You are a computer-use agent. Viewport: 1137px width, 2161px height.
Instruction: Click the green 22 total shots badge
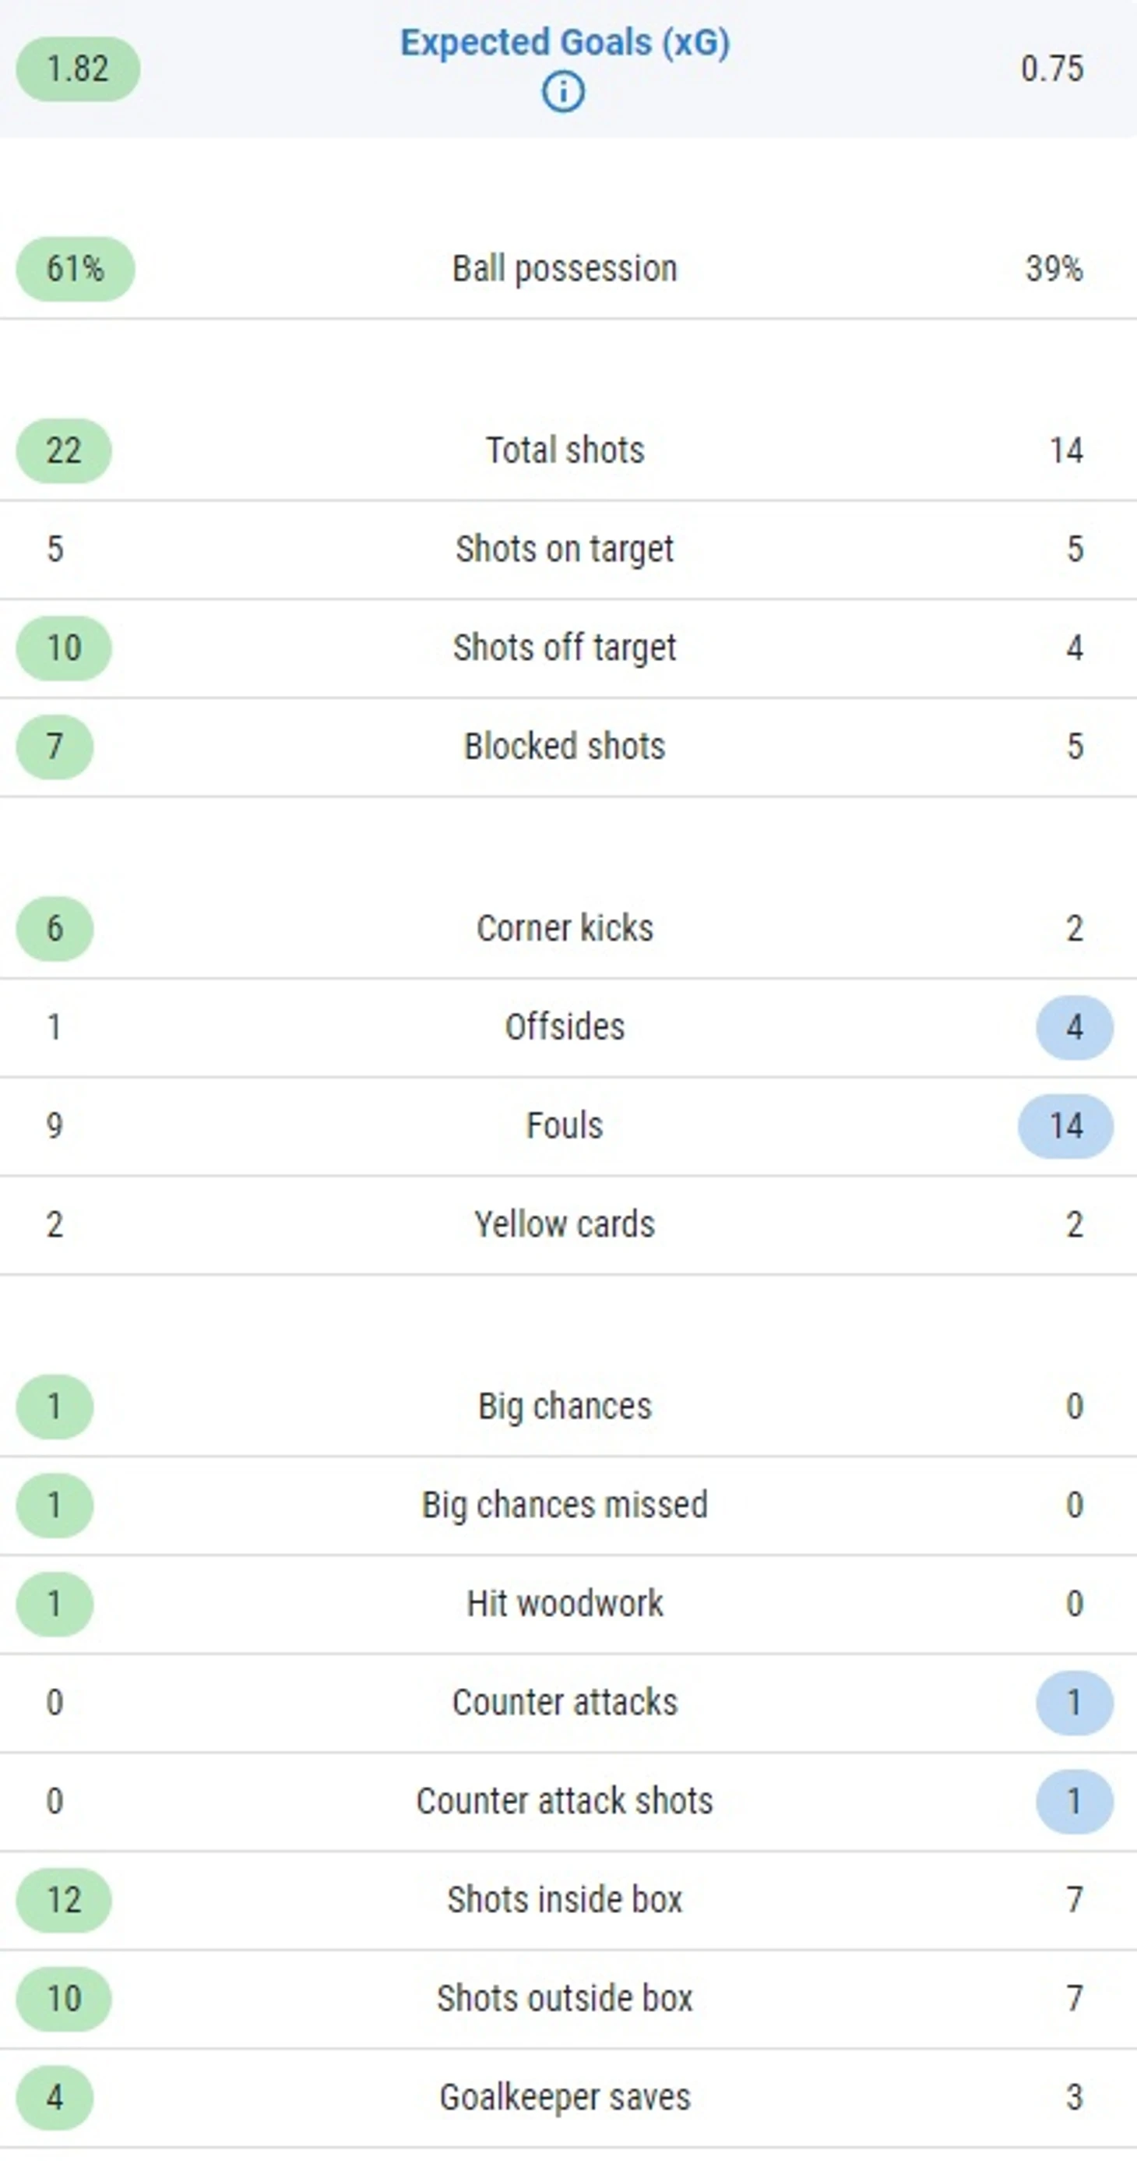point(64,451)
